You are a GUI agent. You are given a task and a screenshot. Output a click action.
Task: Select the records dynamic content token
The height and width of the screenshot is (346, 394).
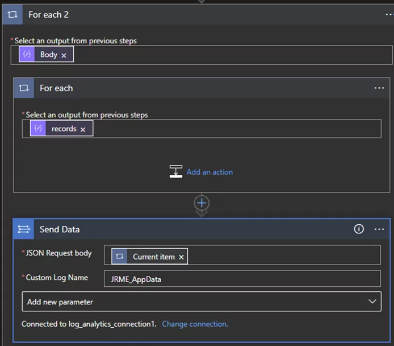(x=61, y=129)
